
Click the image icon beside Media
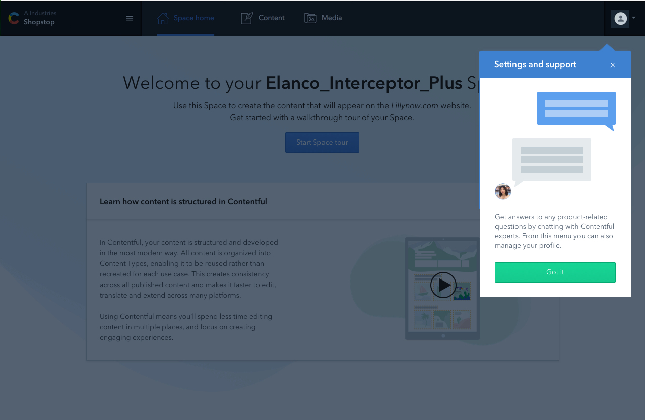310,18
